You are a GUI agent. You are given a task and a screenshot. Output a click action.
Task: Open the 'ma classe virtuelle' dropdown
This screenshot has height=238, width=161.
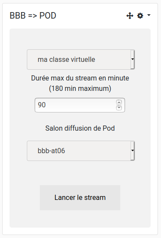pos(81,60)
